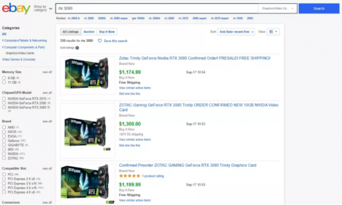Image resolution: width=342 pixels, height=205 pixels.
Task: Click View similar active items under $1,199.99 listing
Action: click(135, 200)
